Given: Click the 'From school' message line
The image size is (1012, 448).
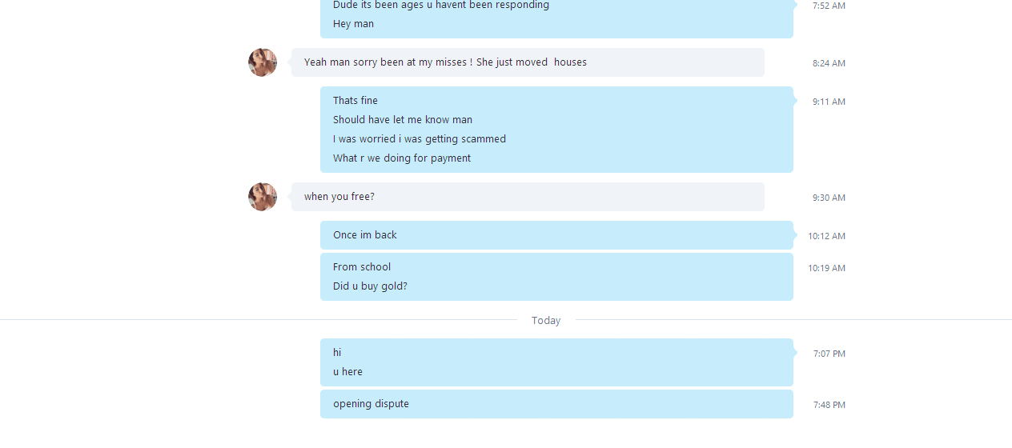Looking at the screenshot, I should (362, 267).
